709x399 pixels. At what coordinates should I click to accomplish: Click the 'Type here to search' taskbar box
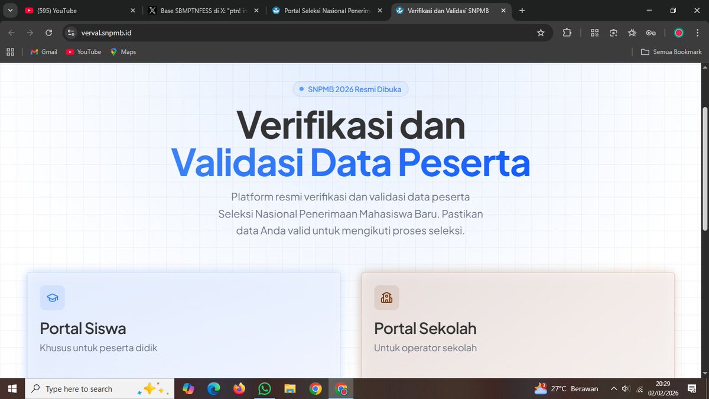[100, 389]
